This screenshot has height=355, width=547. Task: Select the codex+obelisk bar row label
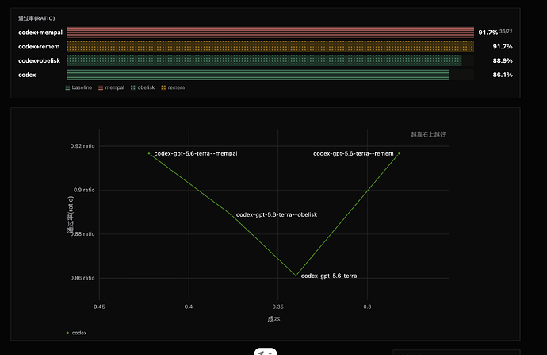[x=40, y=60]
